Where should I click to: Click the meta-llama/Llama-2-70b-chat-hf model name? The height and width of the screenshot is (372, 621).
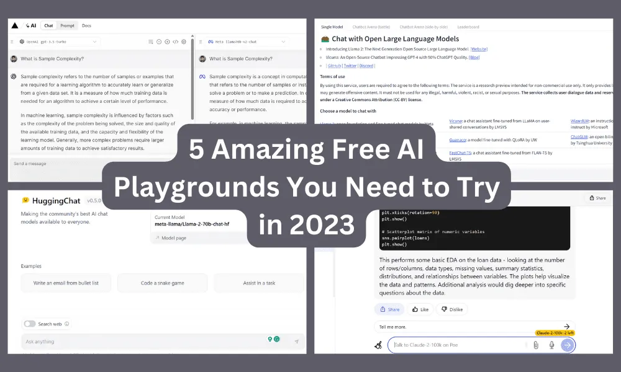click(192, 224)
